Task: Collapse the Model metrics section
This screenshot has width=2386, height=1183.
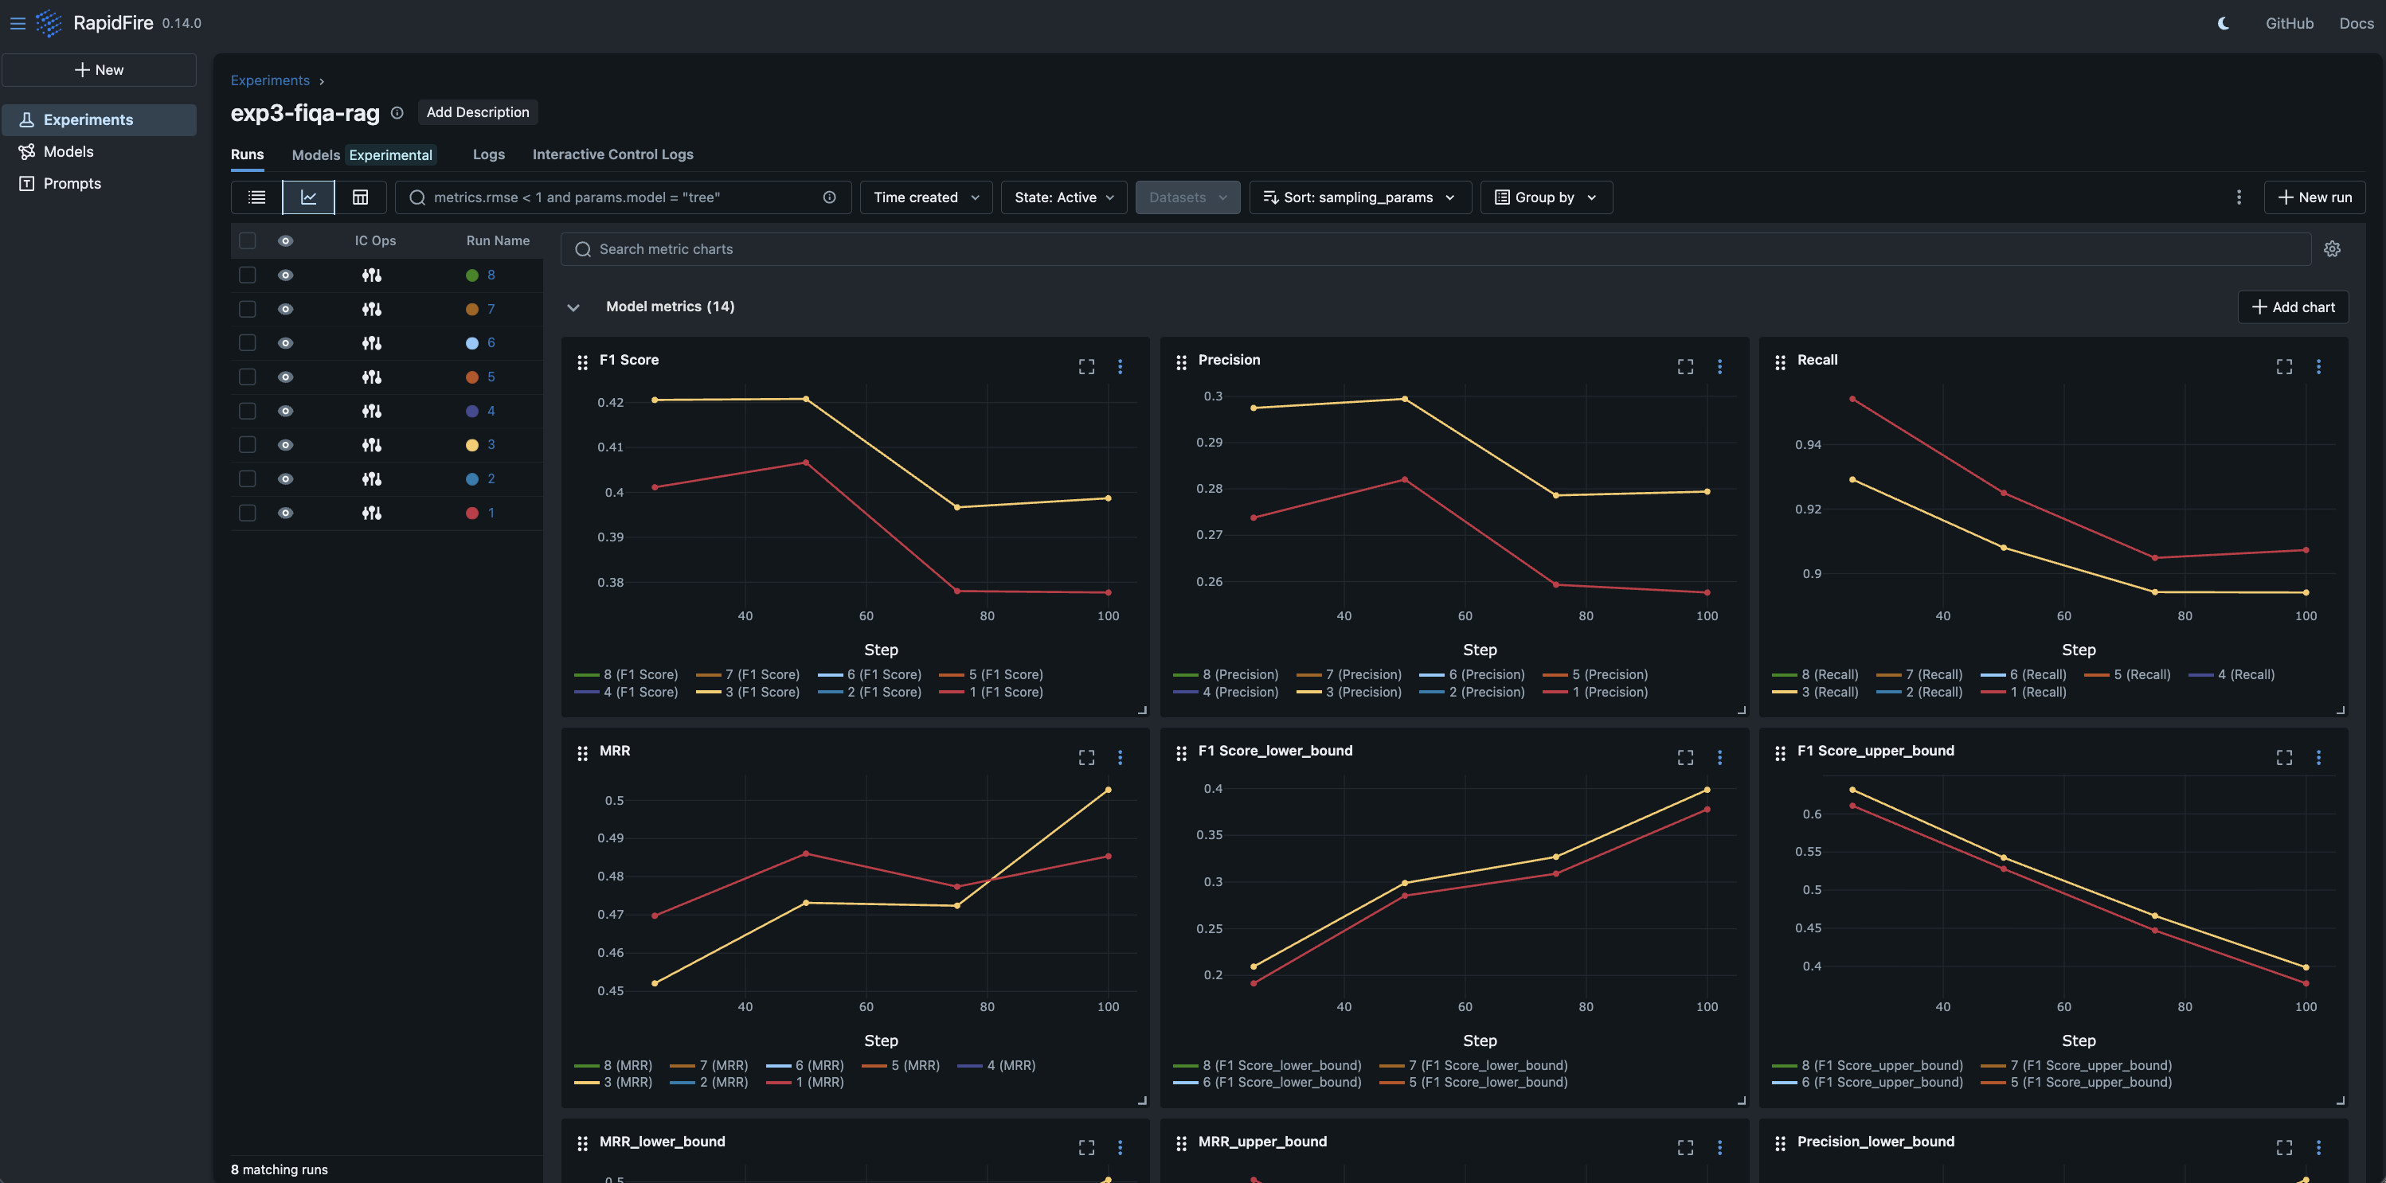Action: click(x=573, y=307)
